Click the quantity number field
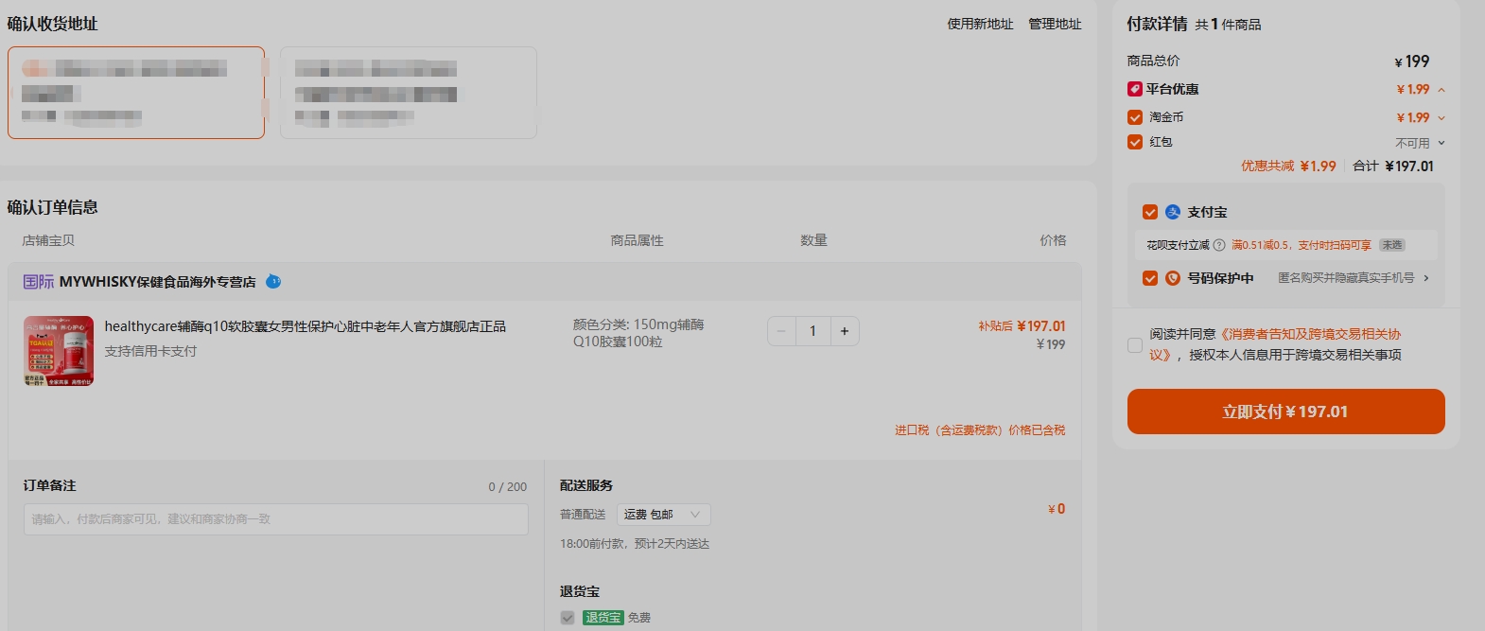Viewport: 1485px width, 631px height. [812, 331]
